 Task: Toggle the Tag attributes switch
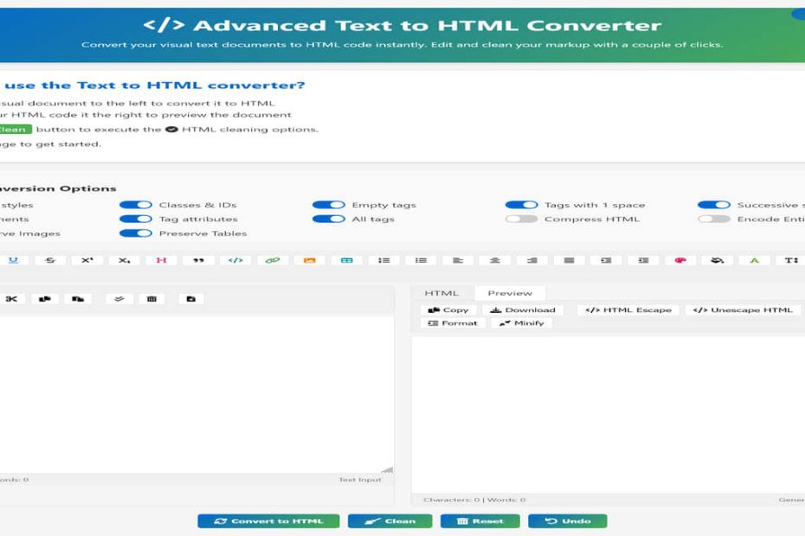coord(136,219)
